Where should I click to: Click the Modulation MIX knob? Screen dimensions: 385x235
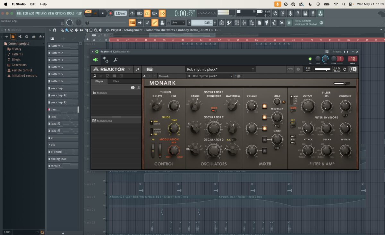[x=174, y=150]
